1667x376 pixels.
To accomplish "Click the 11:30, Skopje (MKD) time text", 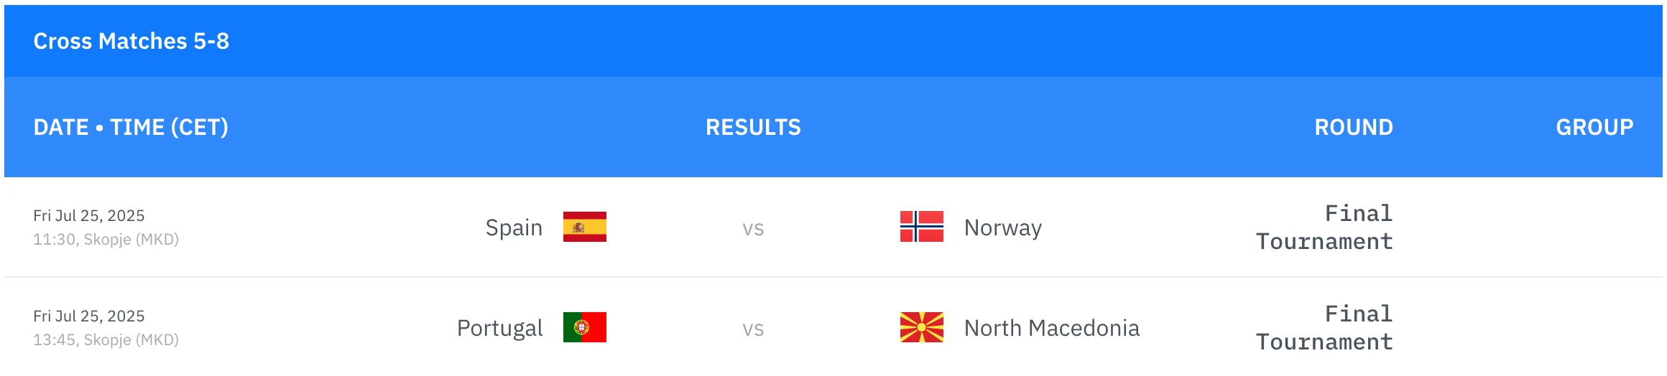I will pos(106,240).
